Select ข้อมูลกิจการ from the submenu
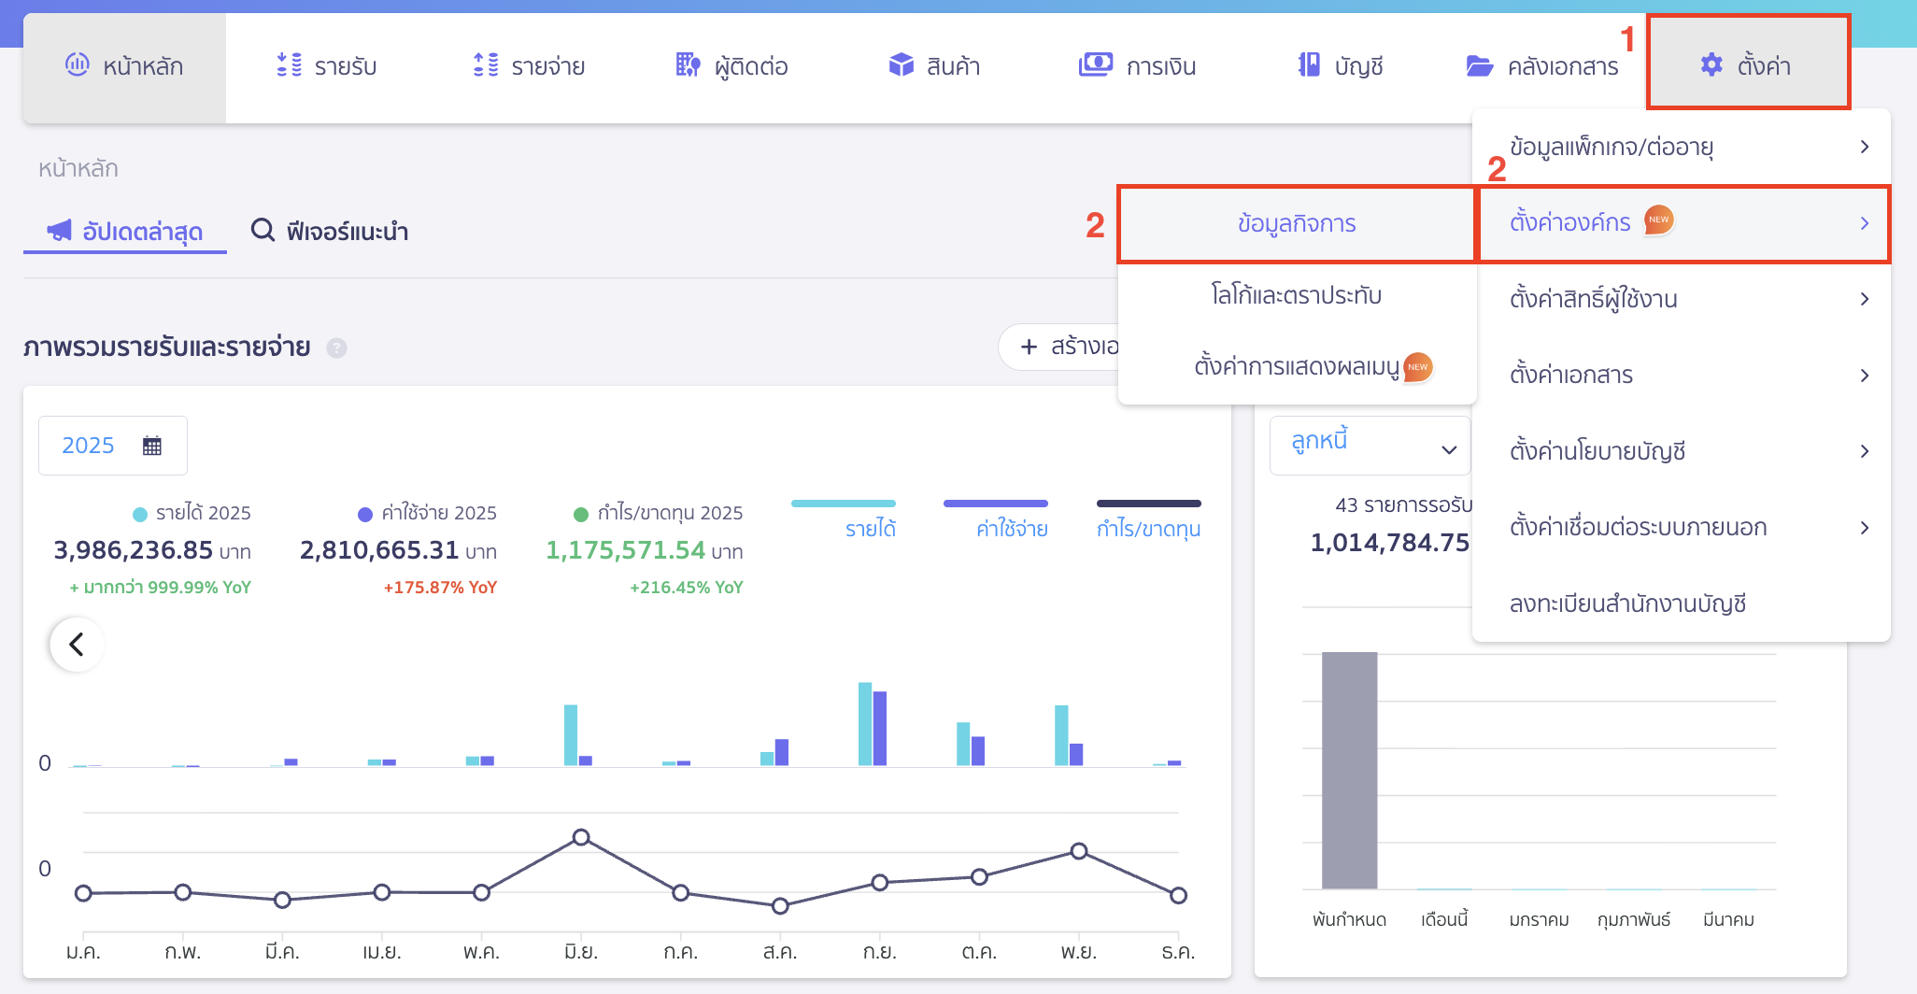Viewport: 1917px width, 994px height. pos(1296,224)
